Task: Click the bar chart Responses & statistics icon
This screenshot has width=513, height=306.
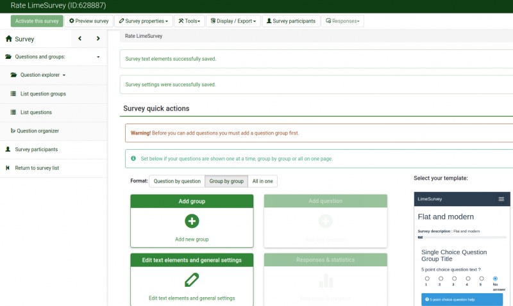Action: coord(326,280)
